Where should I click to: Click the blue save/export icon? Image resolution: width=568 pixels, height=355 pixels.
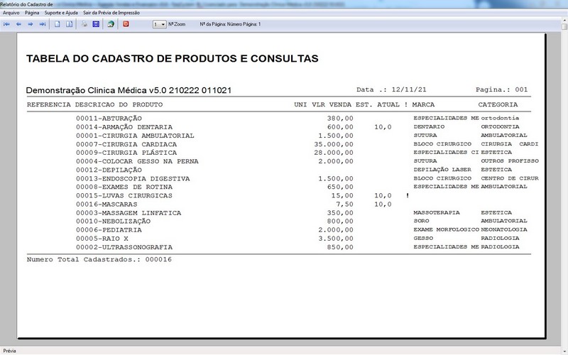[x=96, y=24]
